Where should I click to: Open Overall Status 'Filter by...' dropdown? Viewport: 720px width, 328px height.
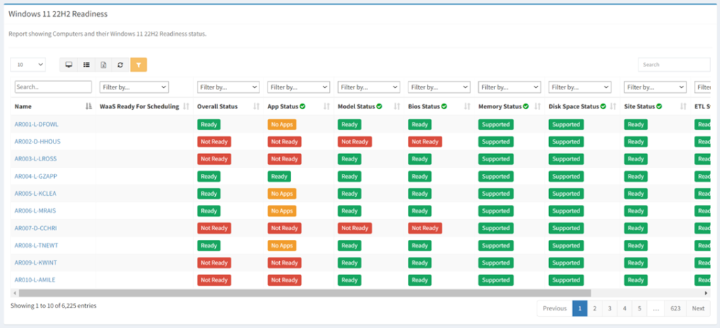click(x=228, y=87)
